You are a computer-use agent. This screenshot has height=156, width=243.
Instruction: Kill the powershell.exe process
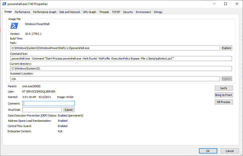[x=224, y=102]
